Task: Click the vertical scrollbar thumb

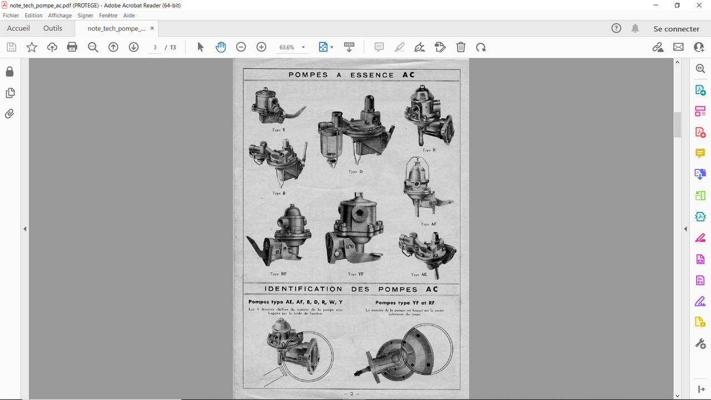Action: [x=677, y=124]
